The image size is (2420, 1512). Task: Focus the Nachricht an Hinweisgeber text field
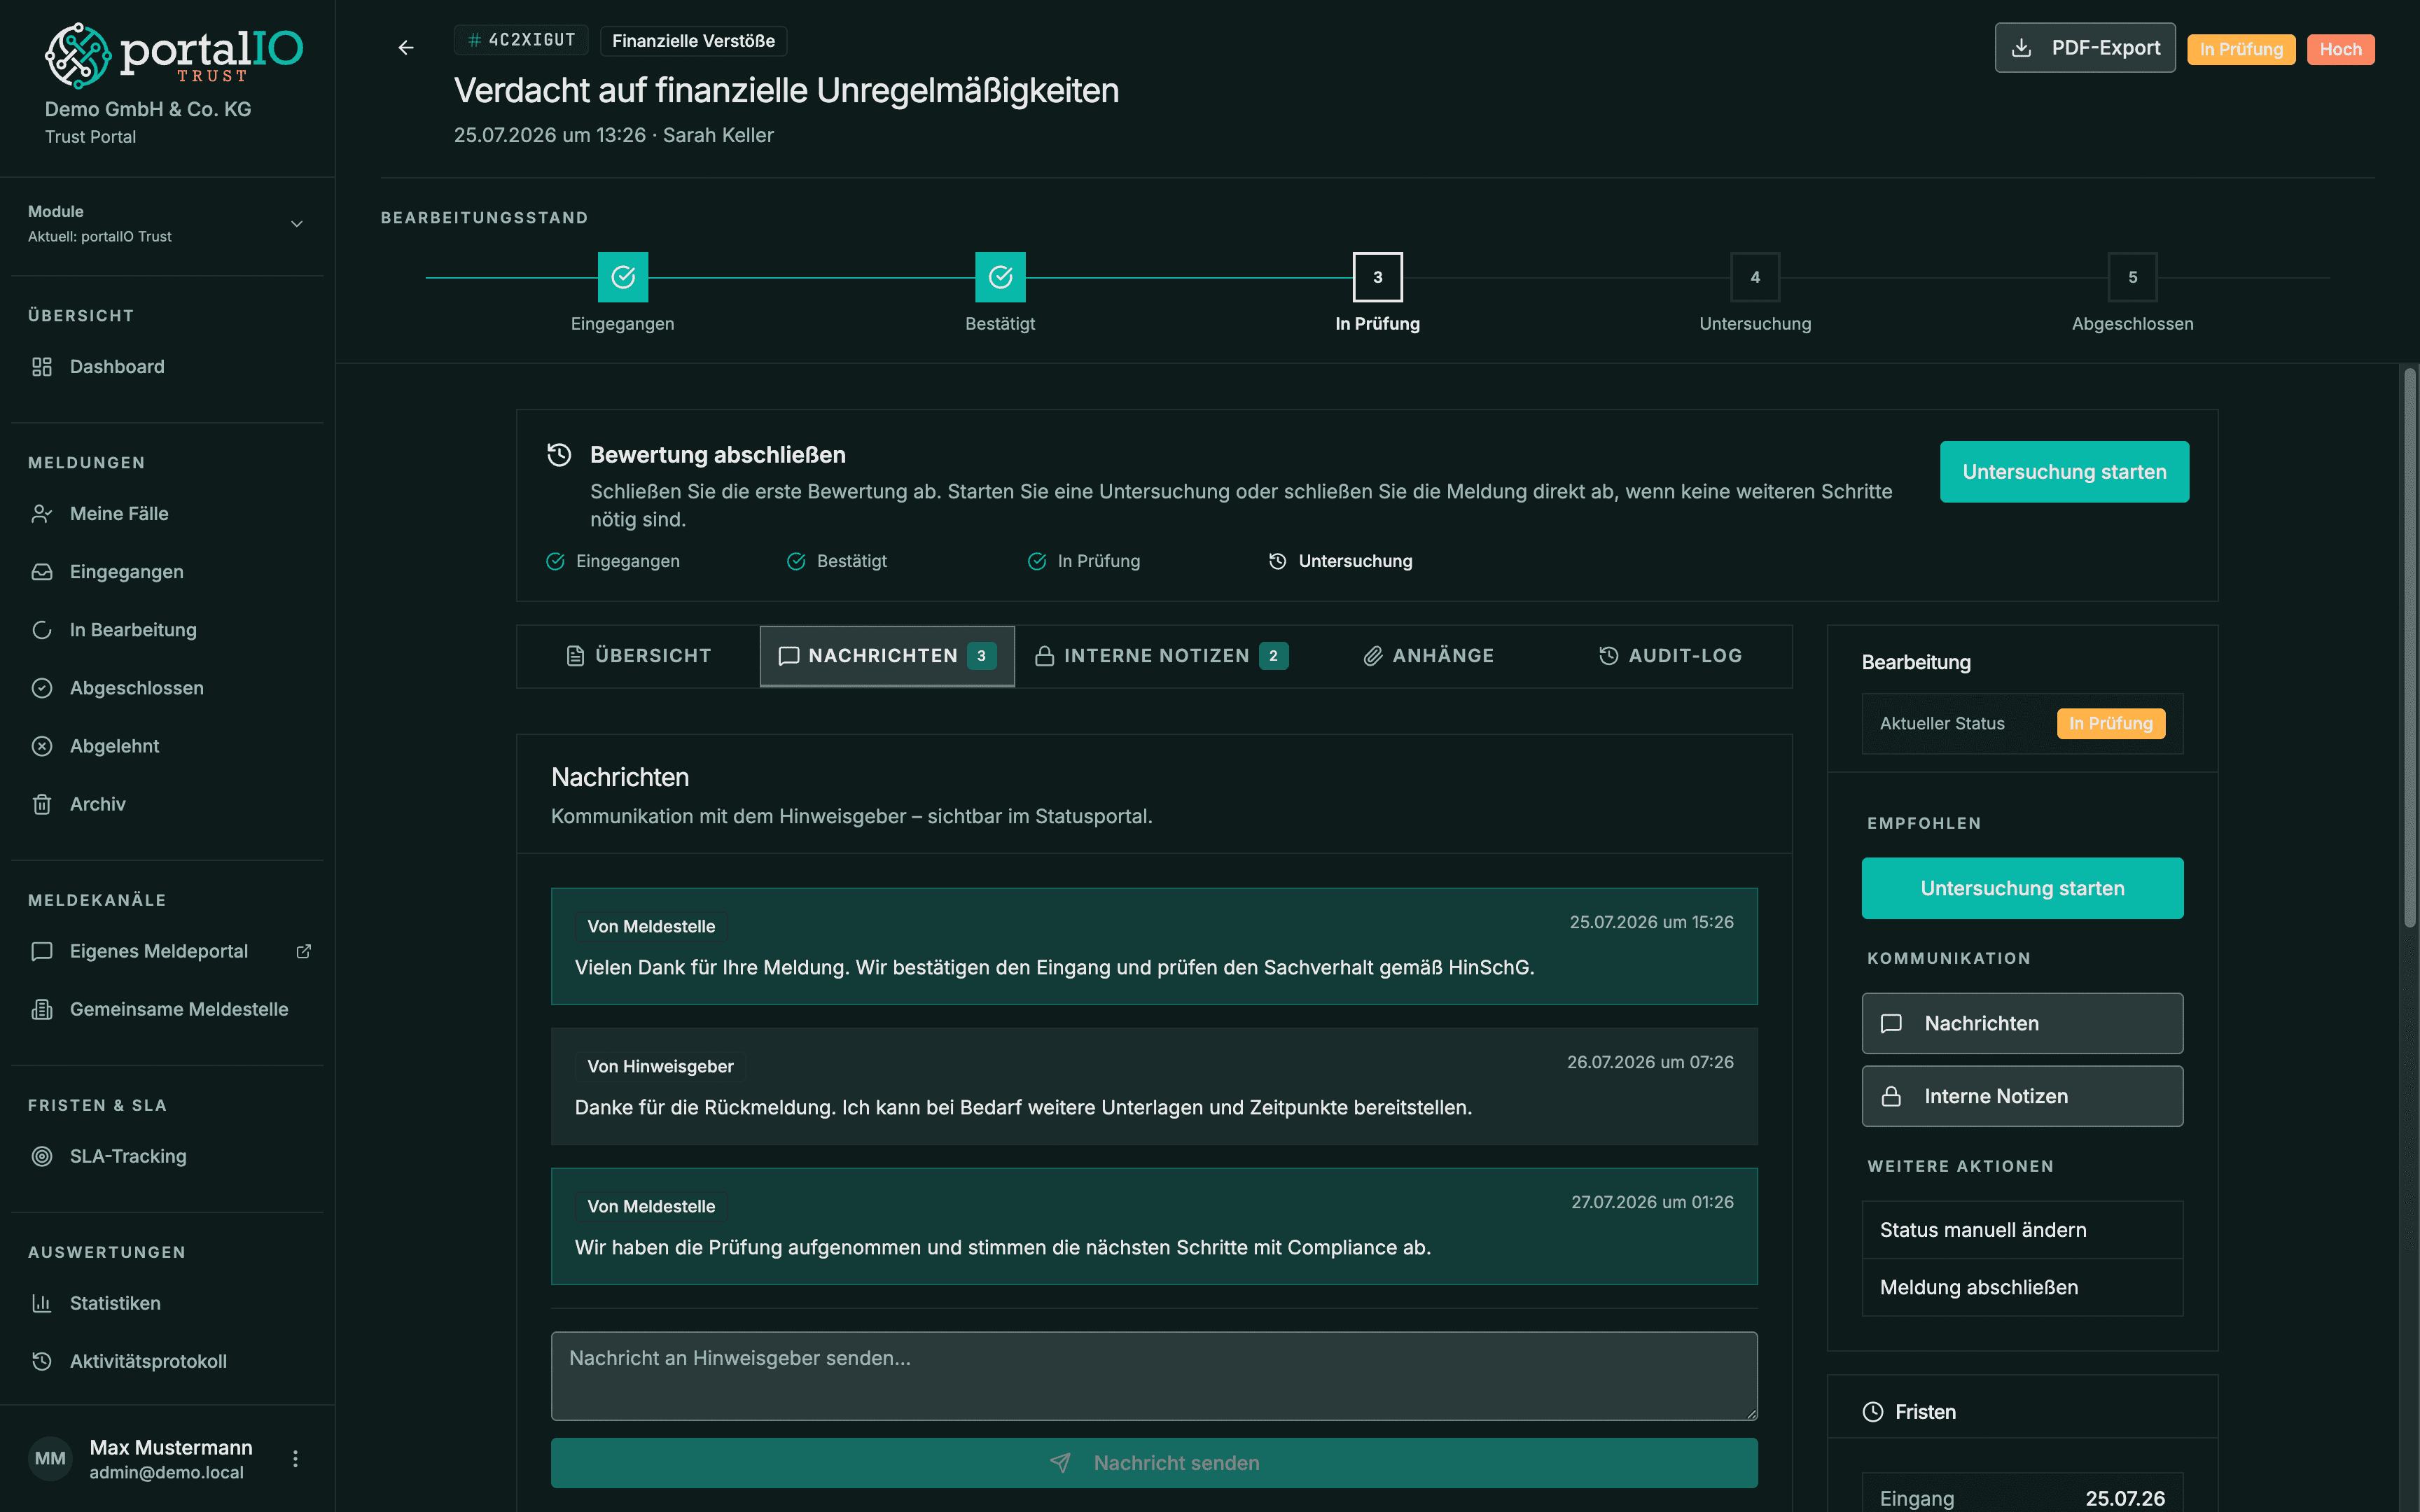pyautogui.click(x=1154, y=1376)
